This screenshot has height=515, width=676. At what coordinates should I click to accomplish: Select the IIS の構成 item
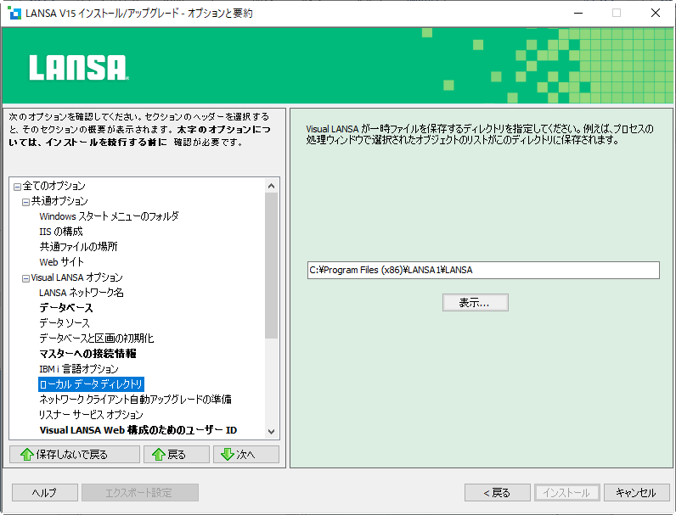coord(61,232)
